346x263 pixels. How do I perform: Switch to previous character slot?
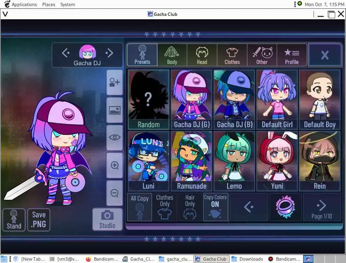(66, 53)
